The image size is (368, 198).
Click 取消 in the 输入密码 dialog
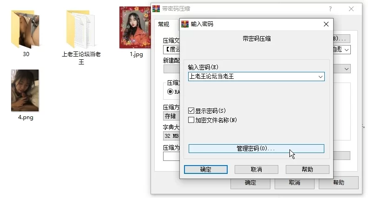click(x=256, y=169)
